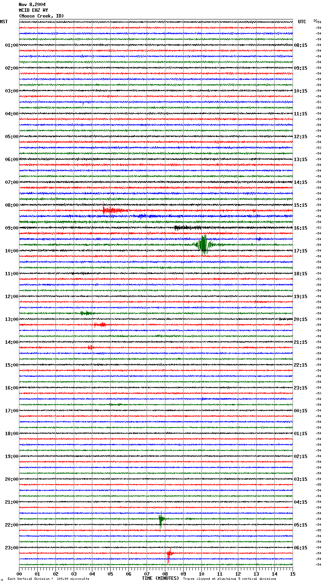This screenshot has height=584, width=323.
Task: Click the red burst on the 13:15 MST trace
Action: 100,325
